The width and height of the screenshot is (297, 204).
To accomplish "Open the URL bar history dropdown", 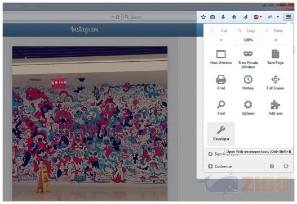I will click(112, 17).
